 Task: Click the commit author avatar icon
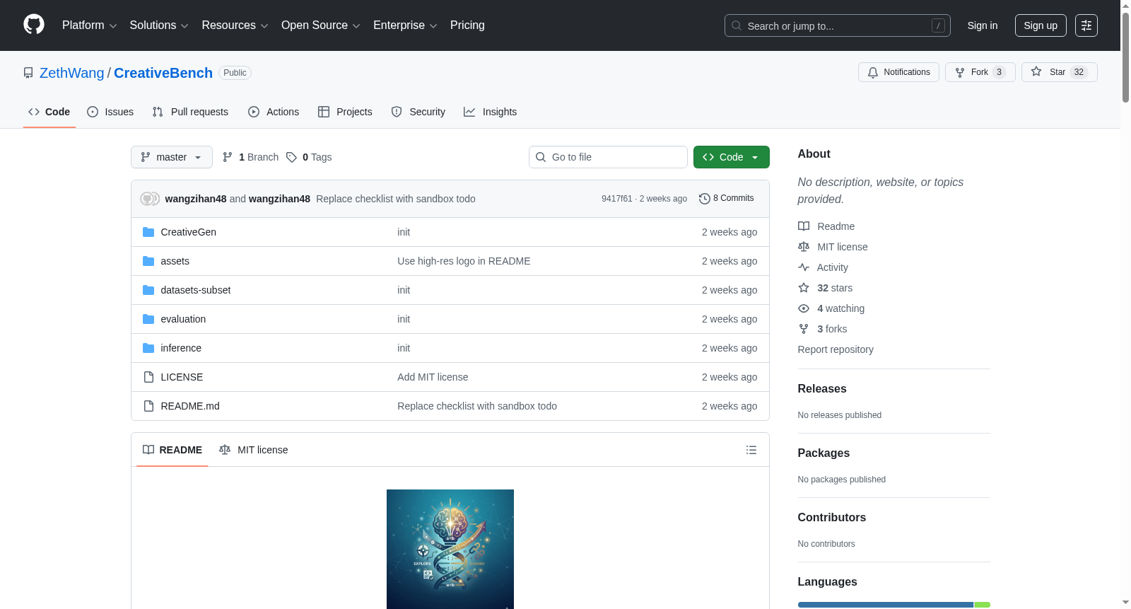pyautogui.click(x=150, y=199)
